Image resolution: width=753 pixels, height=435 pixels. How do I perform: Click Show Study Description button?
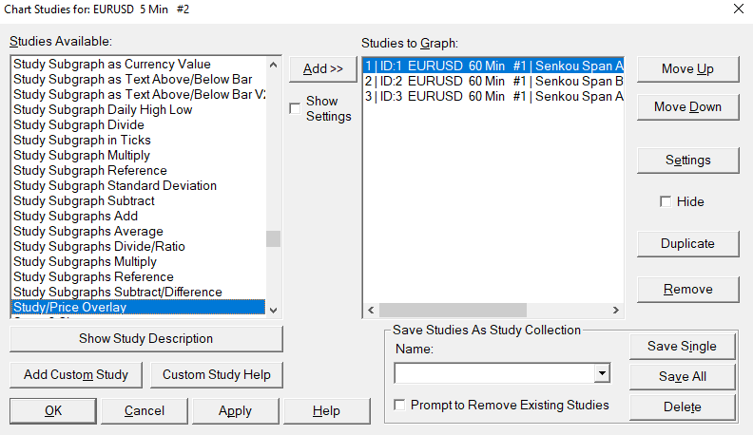pos(145,338)
